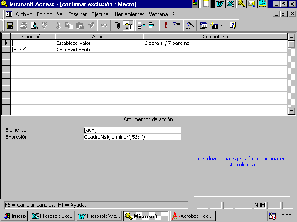This screenshot has height=222, width=297.
Task: Click the scroll down arrow of macro grid
Action: tap(291, 111)
